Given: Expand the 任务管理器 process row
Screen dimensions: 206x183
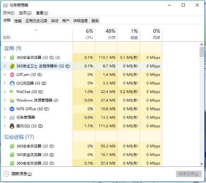Looking at the screenshot, I should click(x=5, y=117).
